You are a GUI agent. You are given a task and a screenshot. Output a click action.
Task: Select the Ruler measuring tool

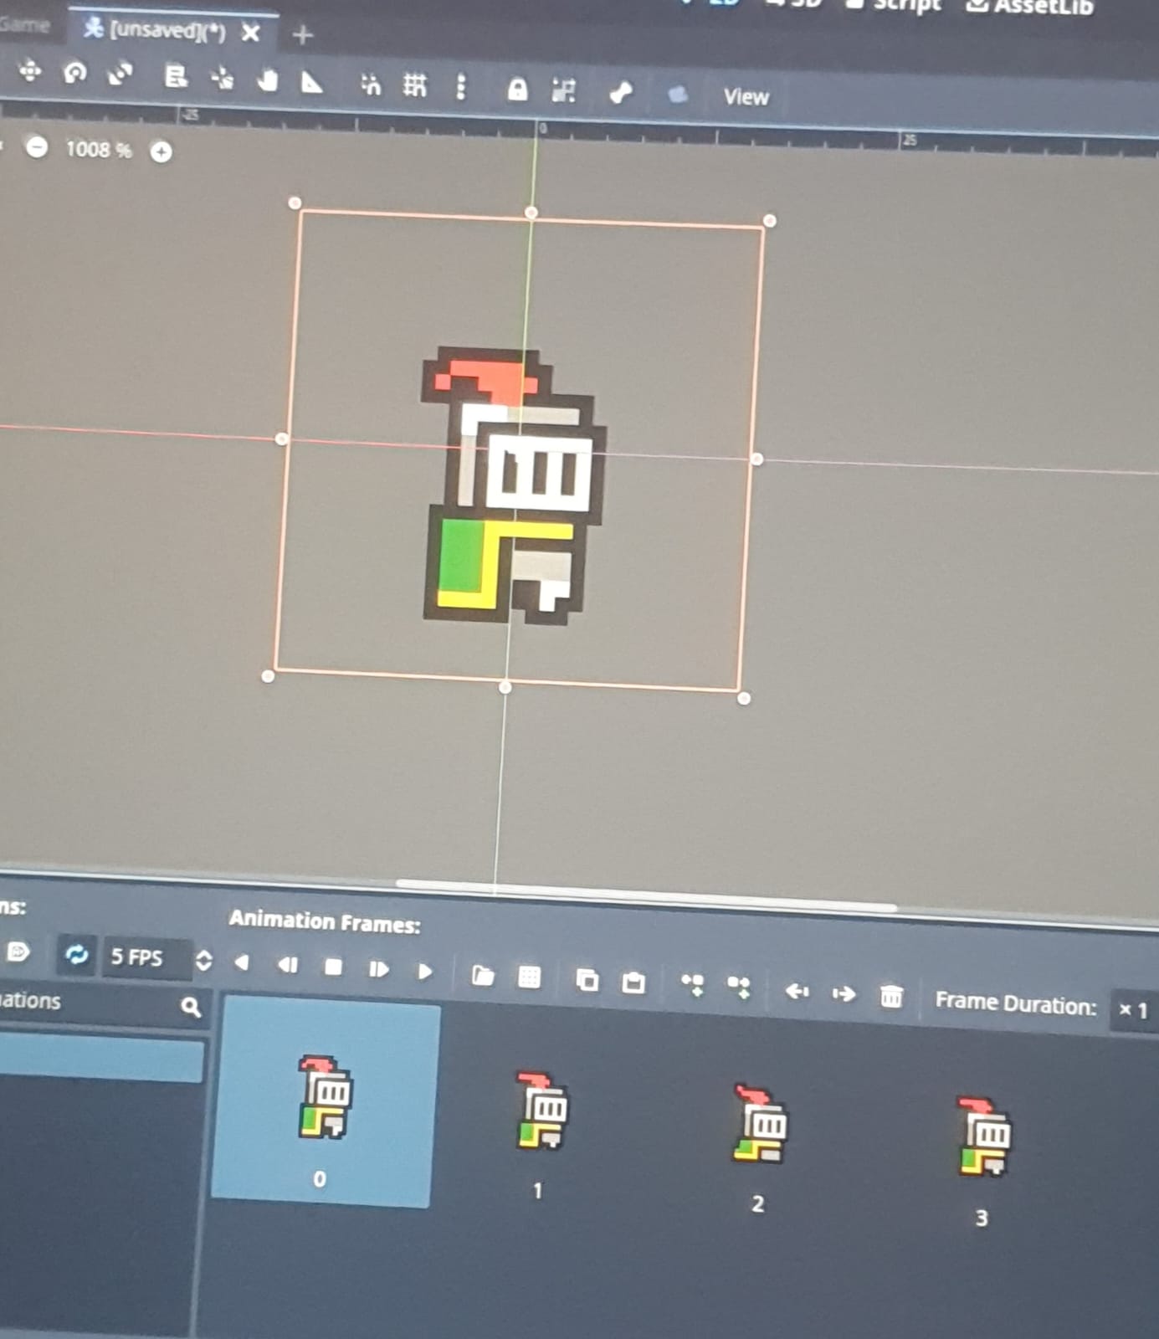(312, 83)
